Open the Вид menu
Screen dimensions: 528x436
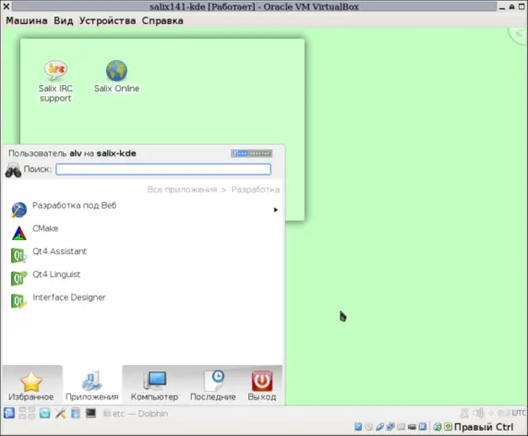(x=64, y=21)
